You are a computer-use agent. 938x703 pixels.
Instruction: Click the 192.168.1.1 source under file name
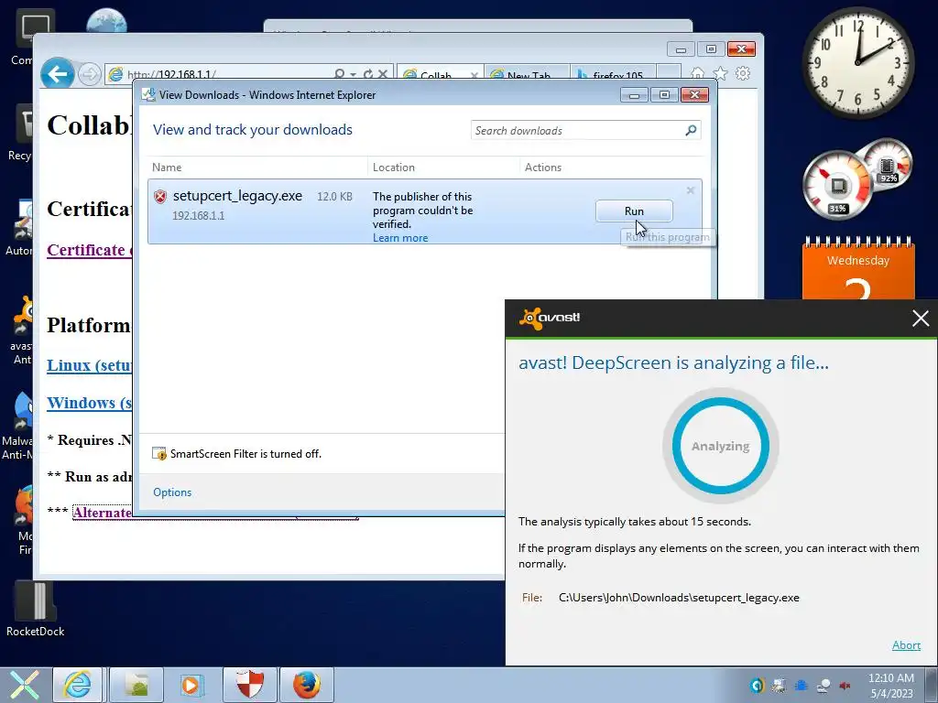tap(199, 216)
